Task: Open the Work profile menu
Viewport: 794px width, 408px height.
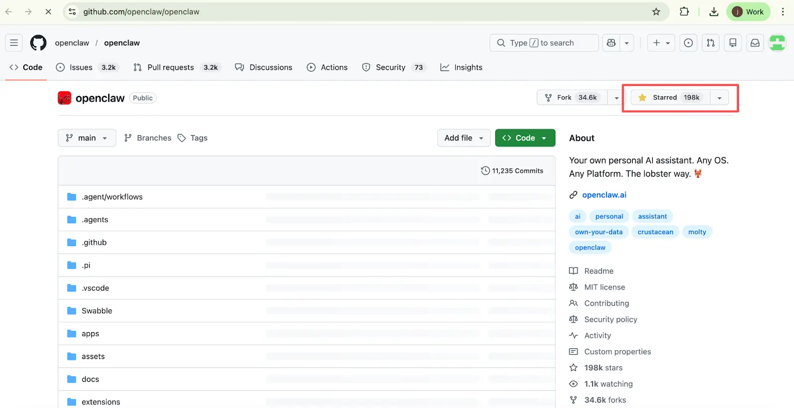Action: pyautogui.click(x=748, y=12)
